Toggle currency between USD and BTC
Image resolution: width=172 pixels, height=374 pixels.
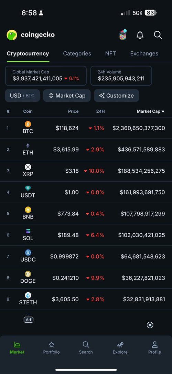22,95
